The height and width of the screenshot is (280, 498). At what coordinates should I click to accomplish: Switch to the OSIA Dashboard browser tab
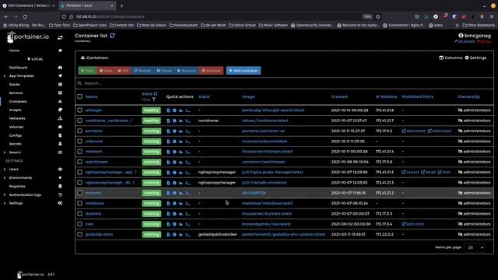click(x=29, y=5)
